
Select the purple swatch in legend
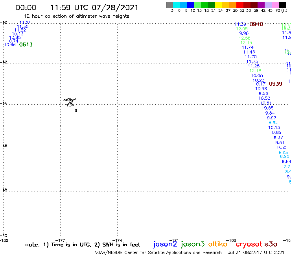coord(261,5)
